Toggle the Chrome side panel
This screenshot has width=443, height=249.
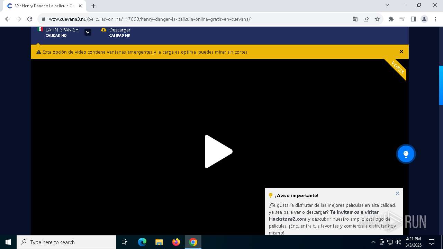pyautogui.click(x=413, y=19)
